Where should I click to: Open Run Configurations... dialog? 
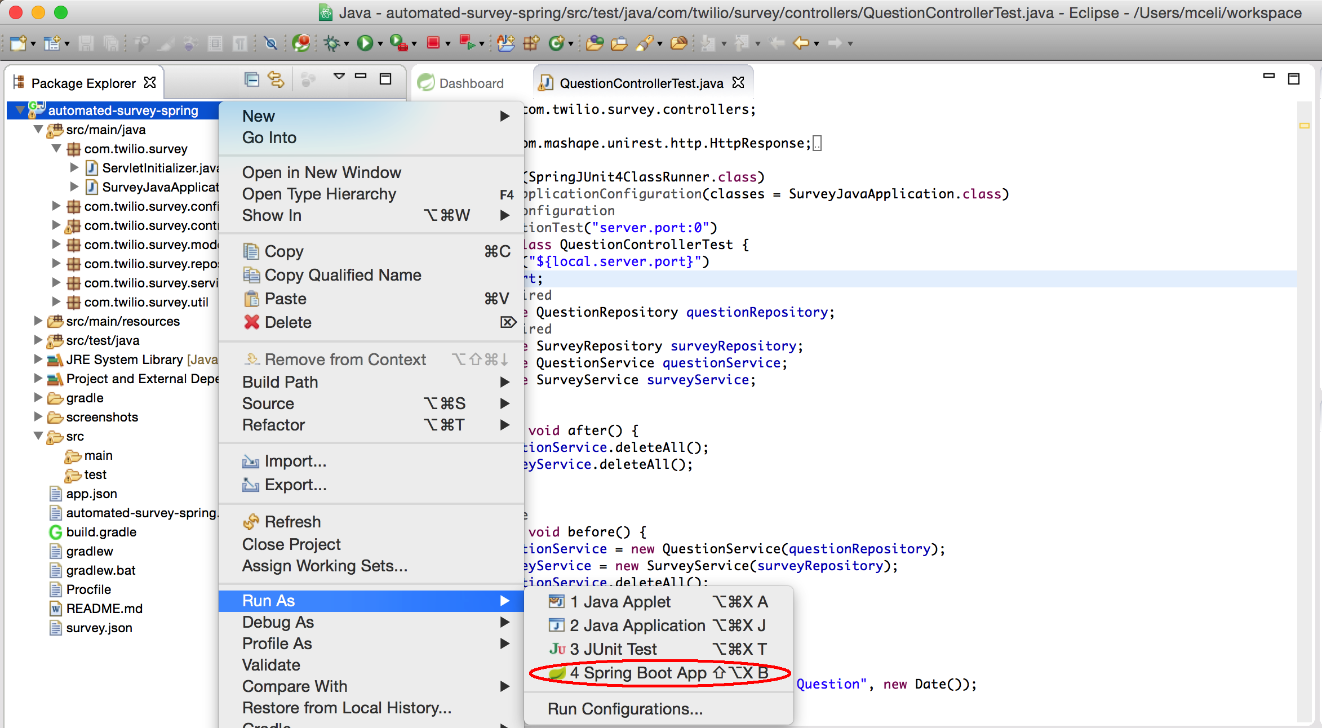659,709
